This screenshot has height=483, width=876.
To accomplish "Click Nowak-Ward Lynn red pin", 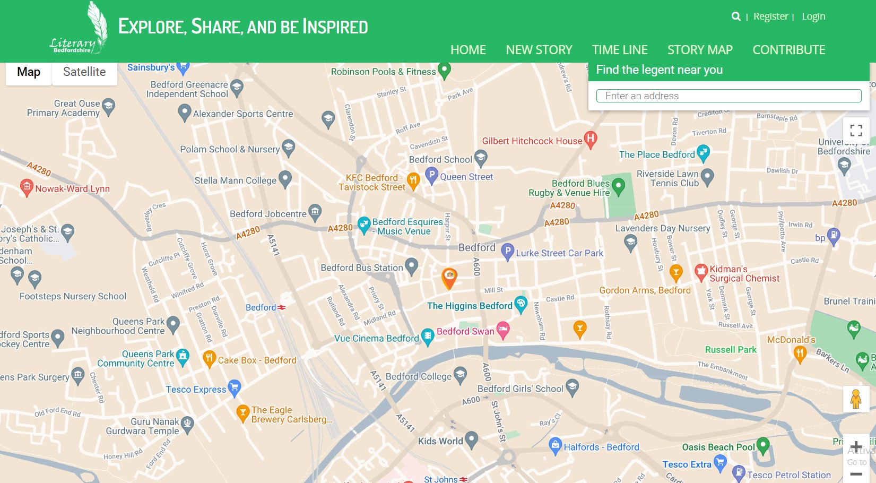I will click(x=27, y=187).
